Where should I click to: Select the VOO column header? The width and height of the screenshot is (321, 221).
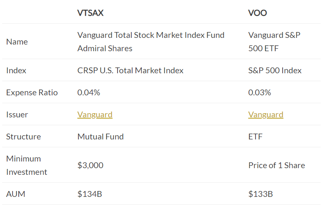pos(257,13)
